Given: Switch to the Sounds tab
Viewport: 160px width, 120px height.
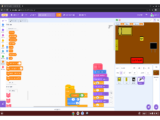Looking at the screenshot, I should [23, 21].
